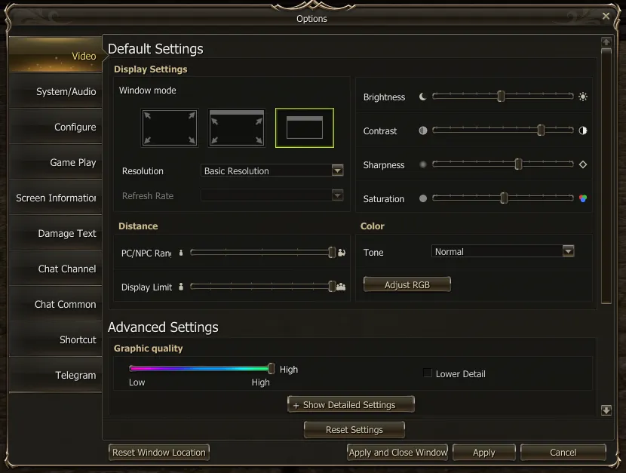Click the gray dot icon beside Saturation
Image resolution: width=626 pixels, height=473 pixels.
(423, 198)
